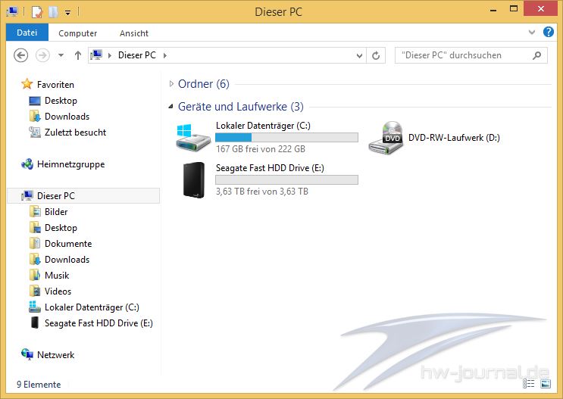Click the refresh icon in address bar

[x=376, y=55]
